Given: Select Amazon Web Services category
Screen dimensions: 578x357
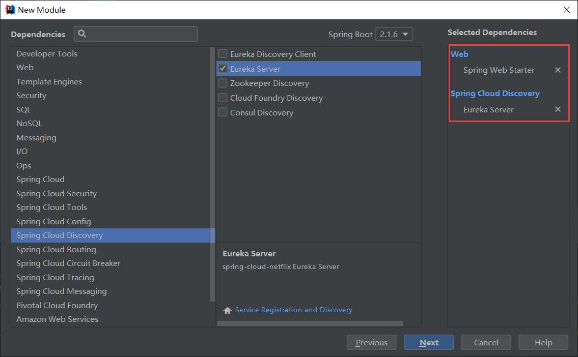Looking at the screenshot, I should tap(111, 319).
